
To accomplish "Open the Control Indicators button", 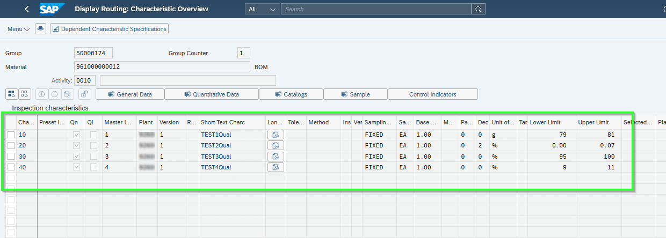I will pyautogui.click(x=433, y=94).
